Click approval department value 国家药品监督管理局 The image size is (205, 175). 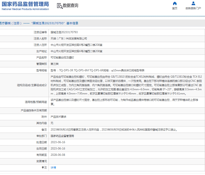pyautogui.click(x=62, y=136)
